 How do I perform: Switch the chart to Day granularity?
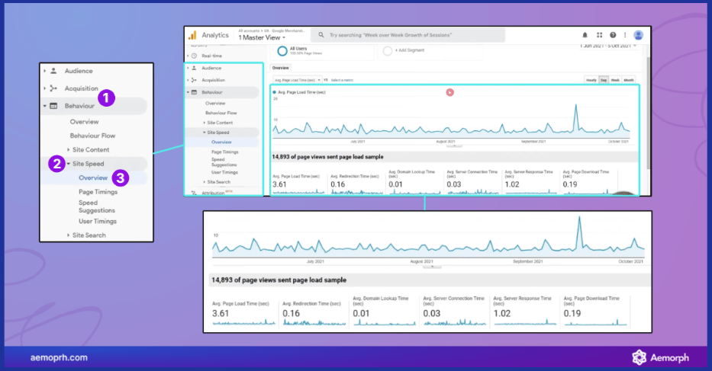pos(604,80)
